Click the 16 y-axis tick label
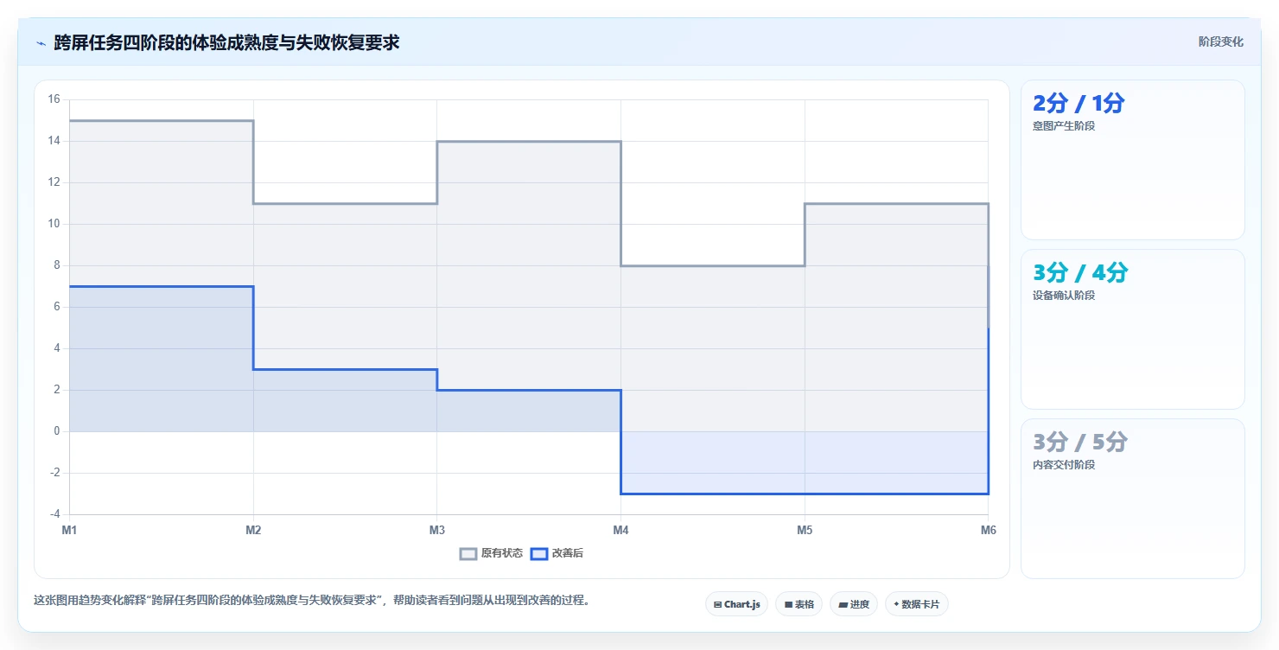 click(x=54, y=99)
